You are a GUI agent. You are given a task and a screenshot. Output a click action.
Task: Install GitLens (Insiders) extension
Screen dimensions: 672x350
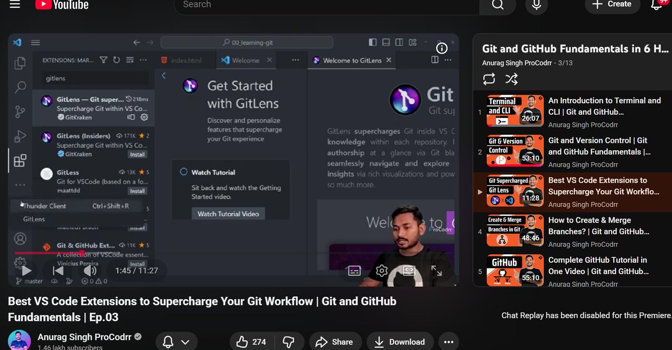point(137,154)
